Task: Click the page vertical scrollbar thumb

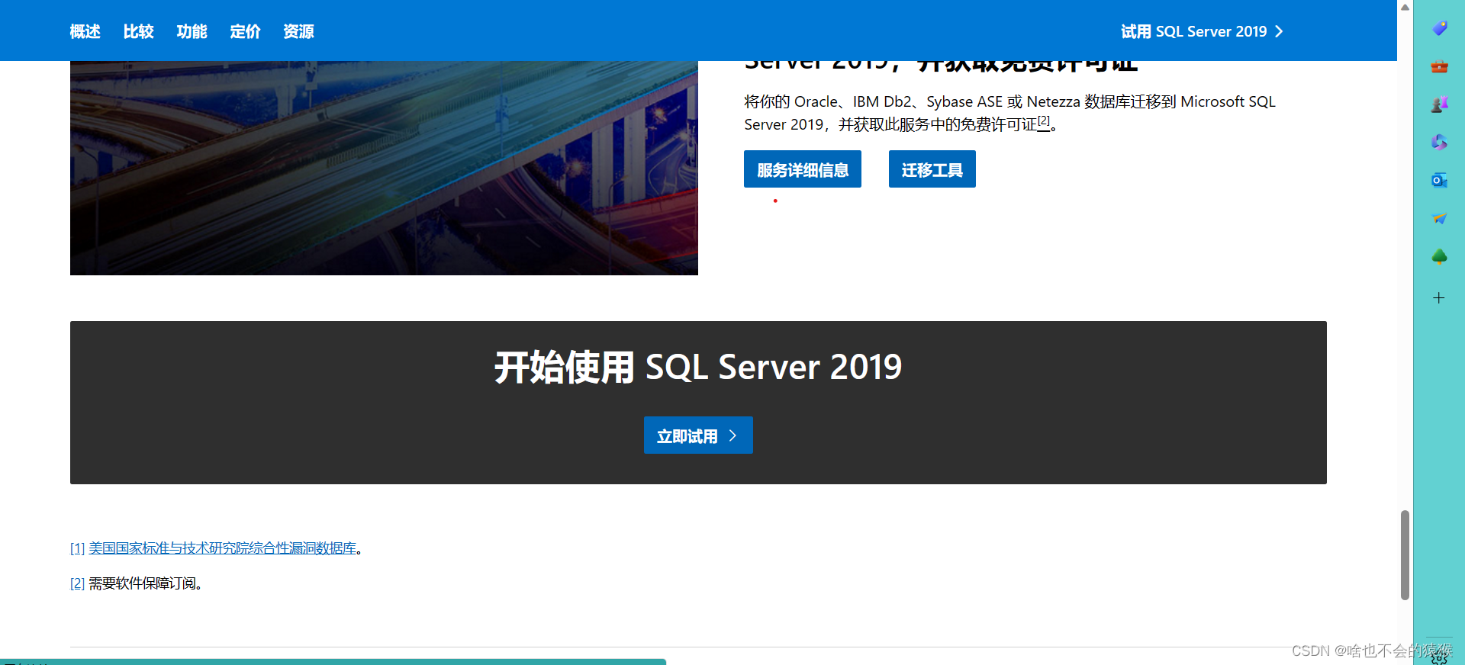Action: pyautogui.click(x=1405, y=555)
